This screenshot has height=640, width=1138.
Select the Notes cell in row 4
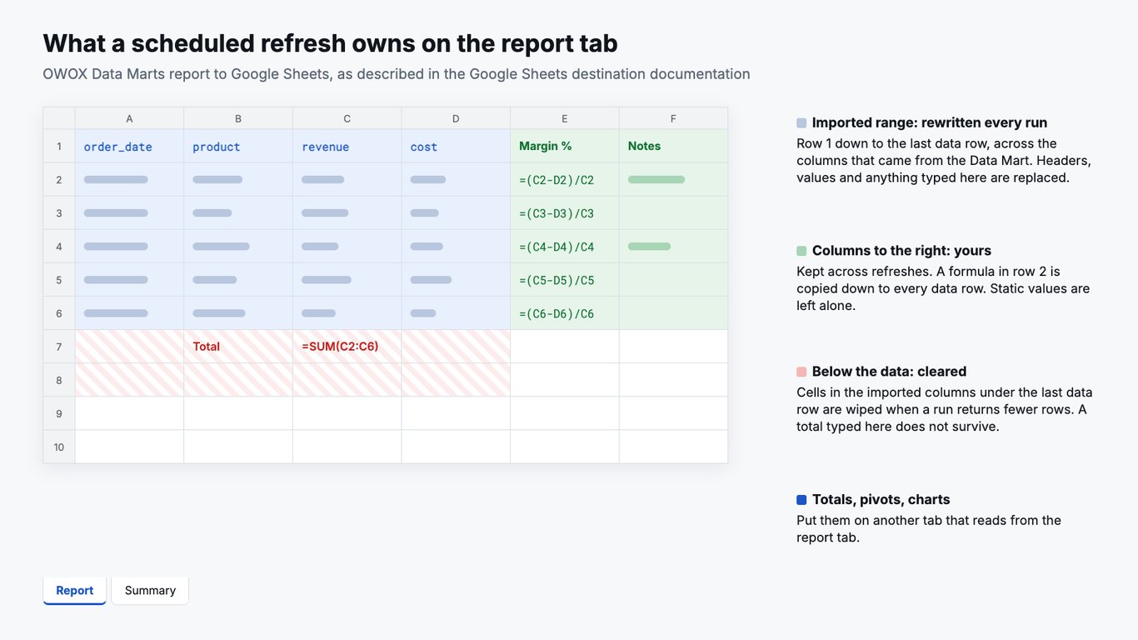tap(673, 246)
